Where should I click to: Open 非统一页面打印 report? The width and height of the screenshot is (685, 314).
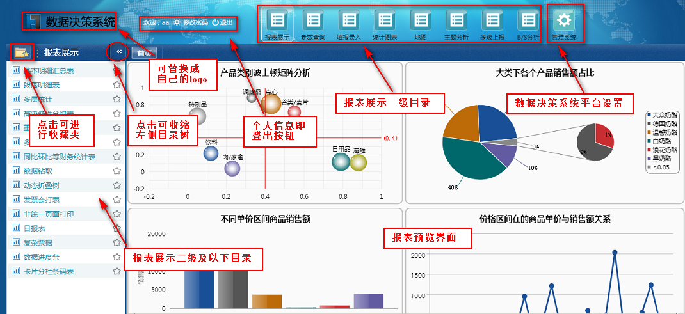pos(49,214)
